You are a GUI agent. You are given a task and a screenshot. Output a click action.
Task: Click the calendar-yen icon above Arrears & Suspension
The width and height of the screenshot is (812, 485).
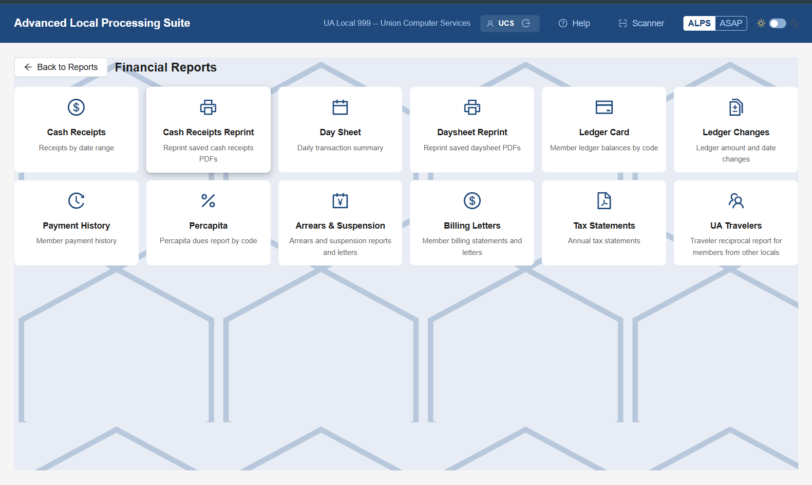point(340,200)
